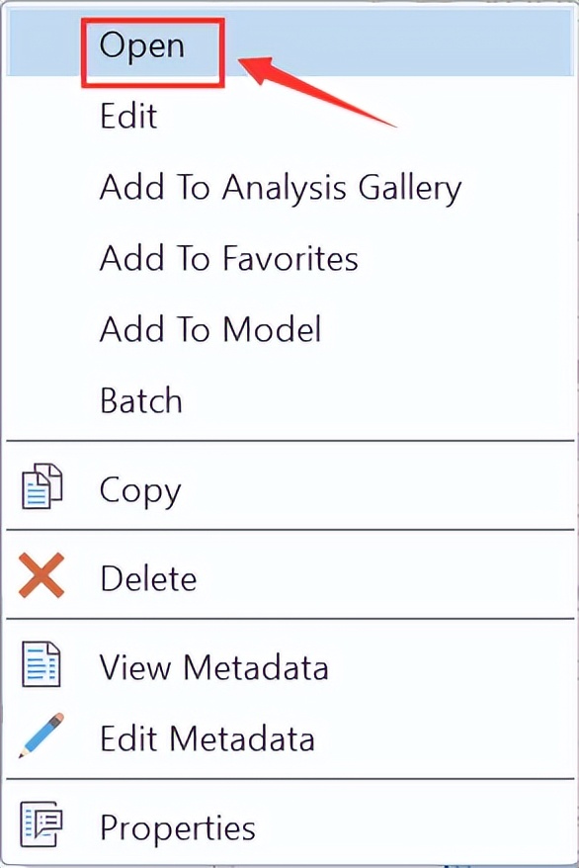The width and height of the screenshot is (579, 868).
Task: Select Delete to remove the item
Action: (148, 577)
